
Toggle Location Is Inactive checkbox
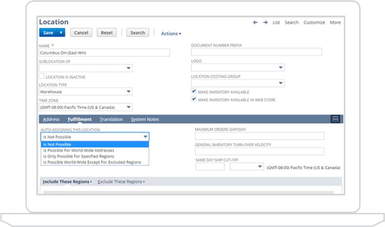pos(42,77)
